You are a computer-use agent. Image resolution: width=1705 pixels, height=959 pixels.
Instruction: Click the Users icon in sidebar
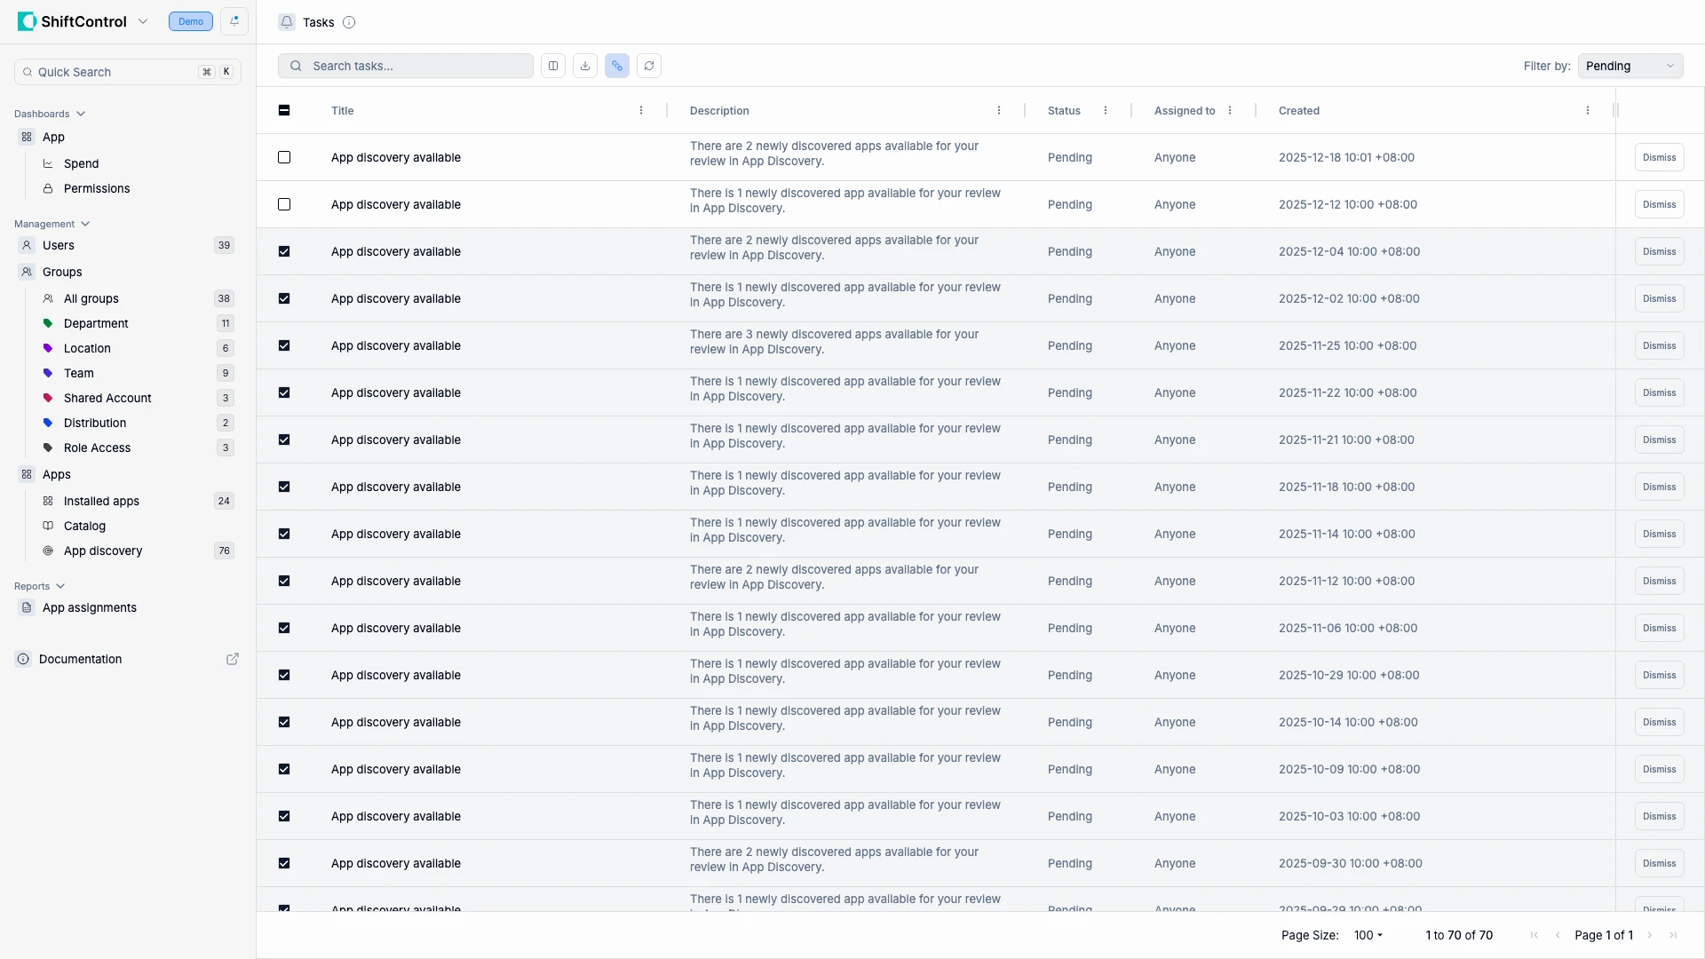coord(27,245)
